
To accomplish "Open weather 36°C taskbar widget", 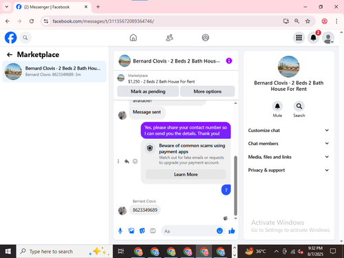I will (255, 252).
